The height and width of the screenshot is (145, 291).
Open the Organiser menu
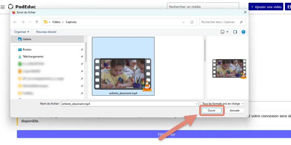[22, 32]
